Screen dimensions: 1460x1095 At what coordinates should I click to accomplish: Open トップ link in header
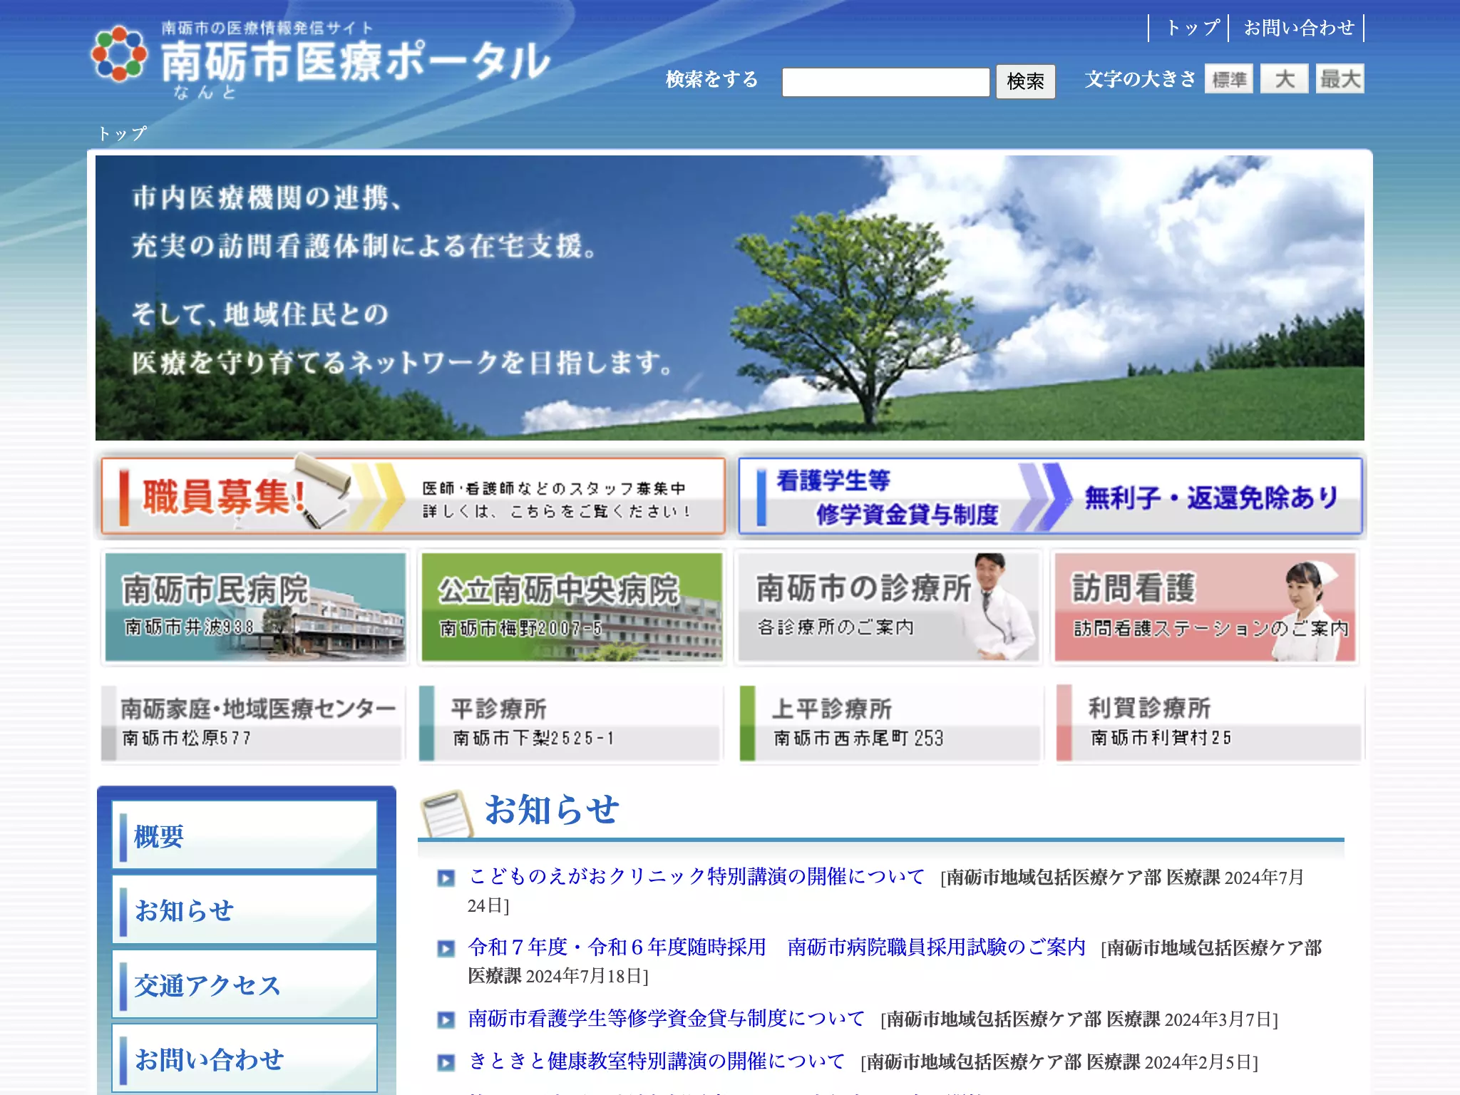pos(1193,28)
